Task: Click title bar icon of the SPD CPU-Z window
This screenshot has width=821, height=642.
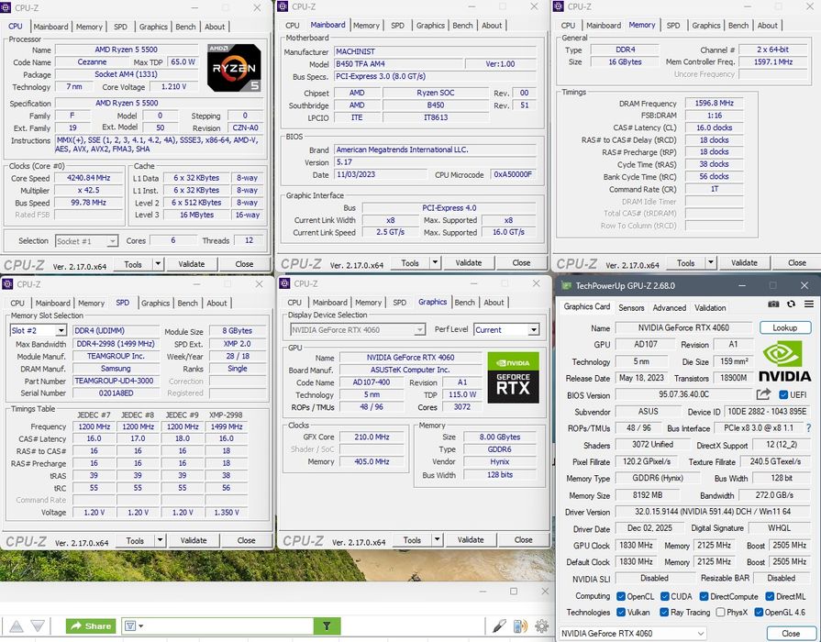Action: (7, 283)
